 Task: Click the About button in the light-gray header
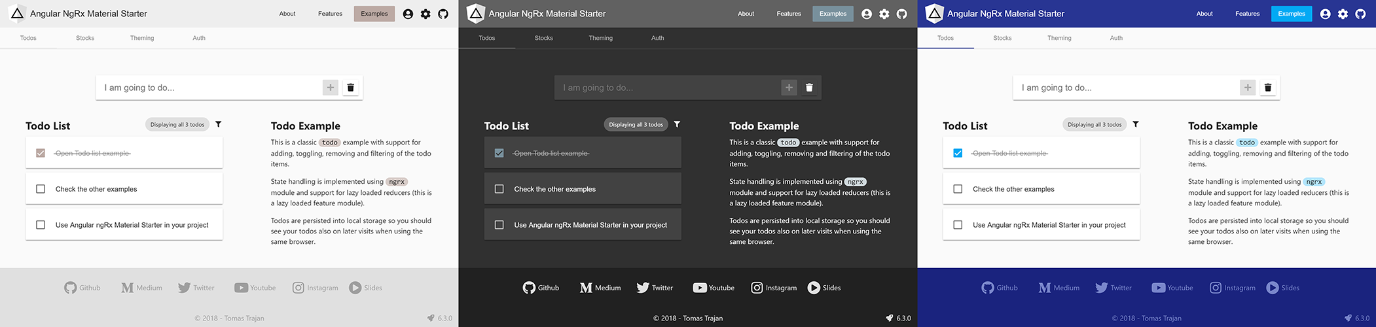pyautogui.click(x=287, y=14)
